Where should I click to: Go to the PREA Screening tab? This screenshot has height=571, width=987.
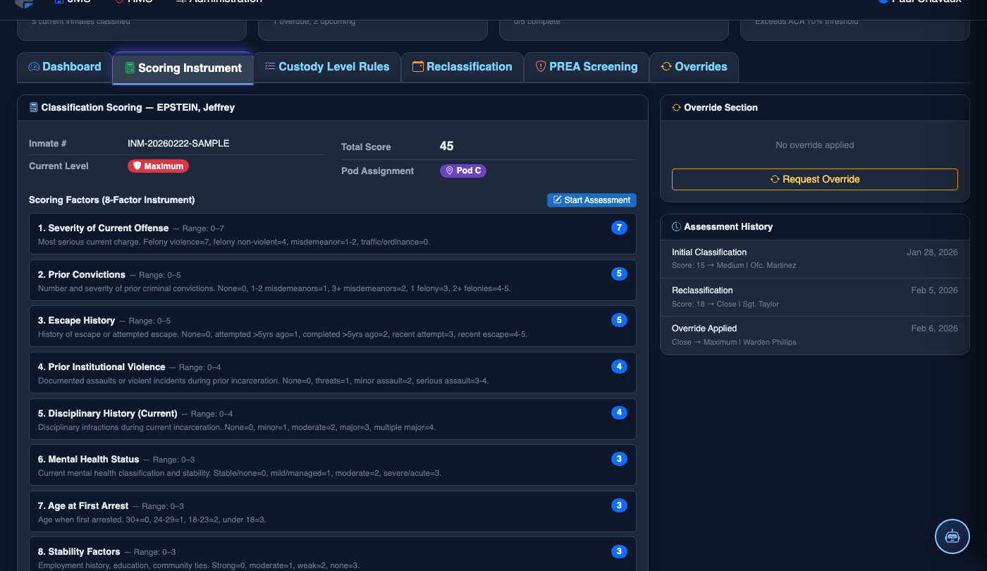[x=587, y=67]
